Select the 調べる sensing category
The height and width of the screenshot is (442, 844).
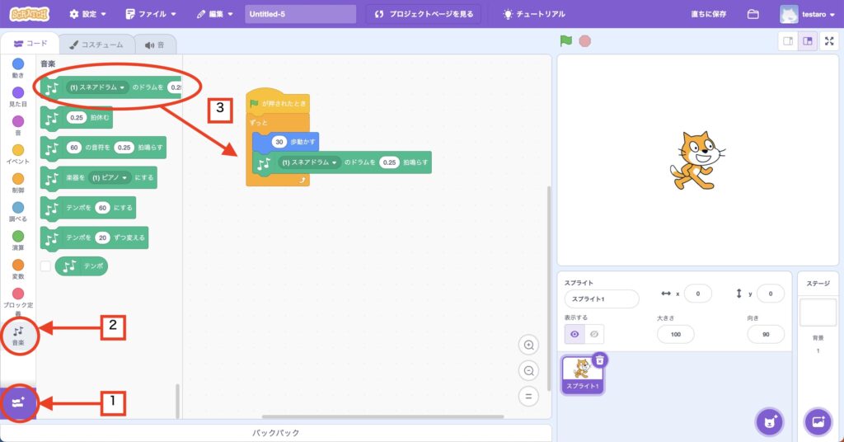pyautogui.click(x=18, y=212)
